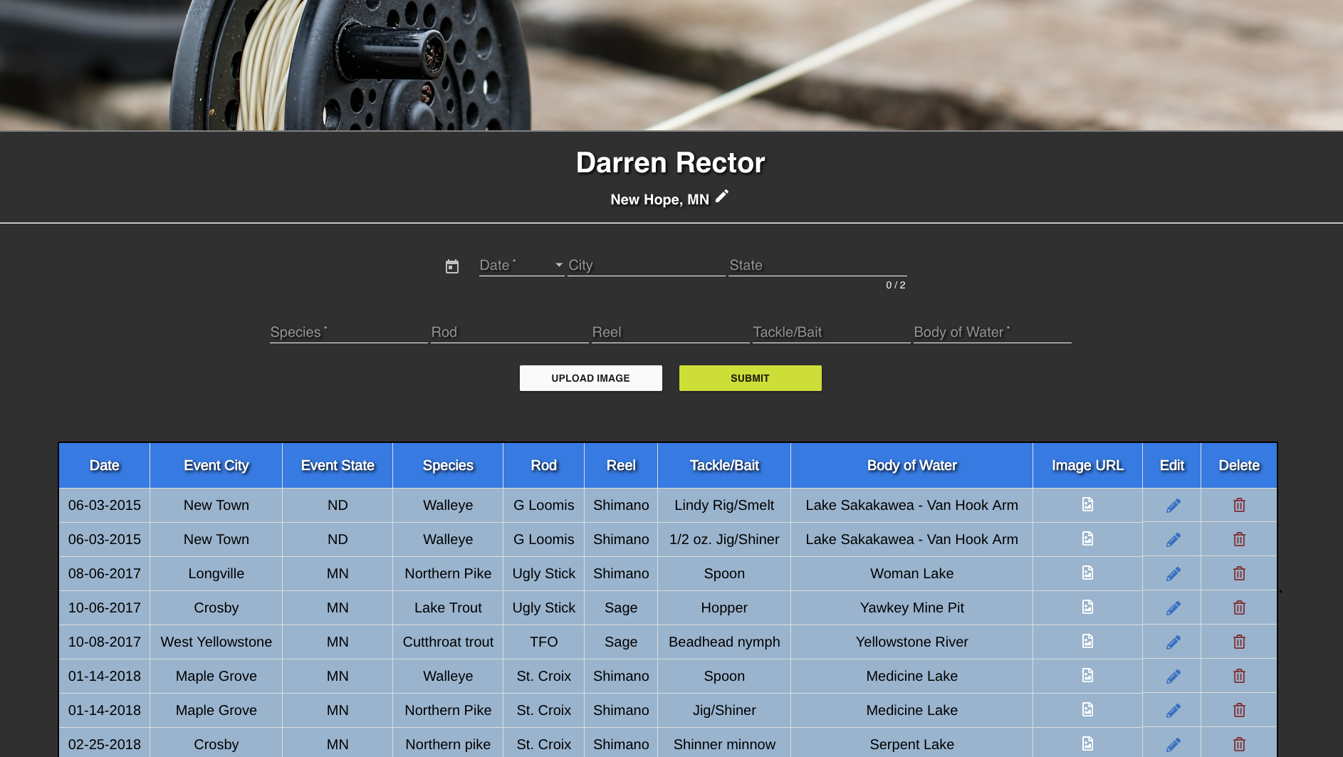Delete the Yellowstone River catch row
This screenshot has height=757, width=1343.
[1239, 642]
